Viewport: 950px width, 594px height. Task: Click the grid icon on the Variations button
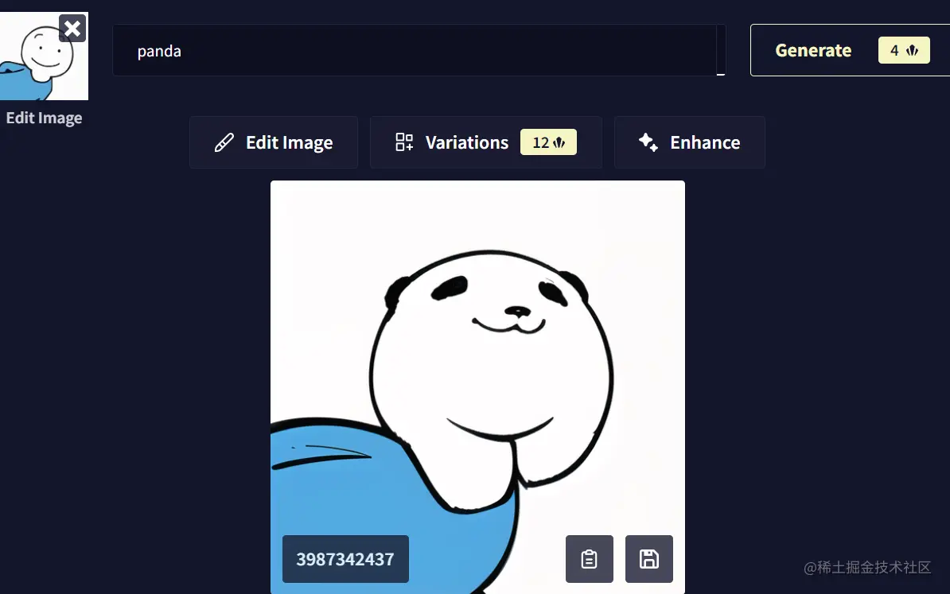[404, 142]
